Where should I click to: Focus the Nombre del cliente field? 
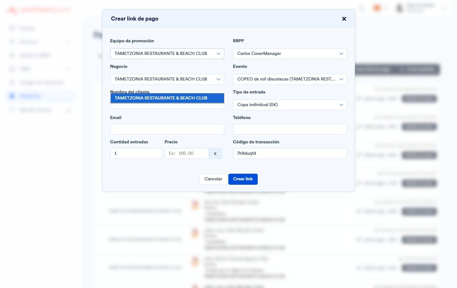coord(167,106)
